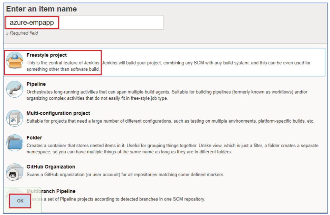This screenshot has height=215, width=330.
Task: Click the OK button to create item
Action: pos(20,201)
